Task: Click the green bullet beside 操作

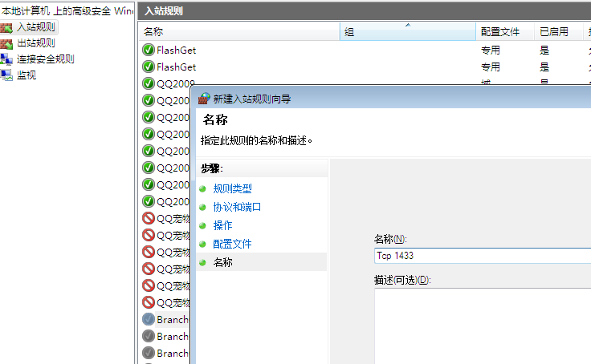Action: (x=203, y=225)
